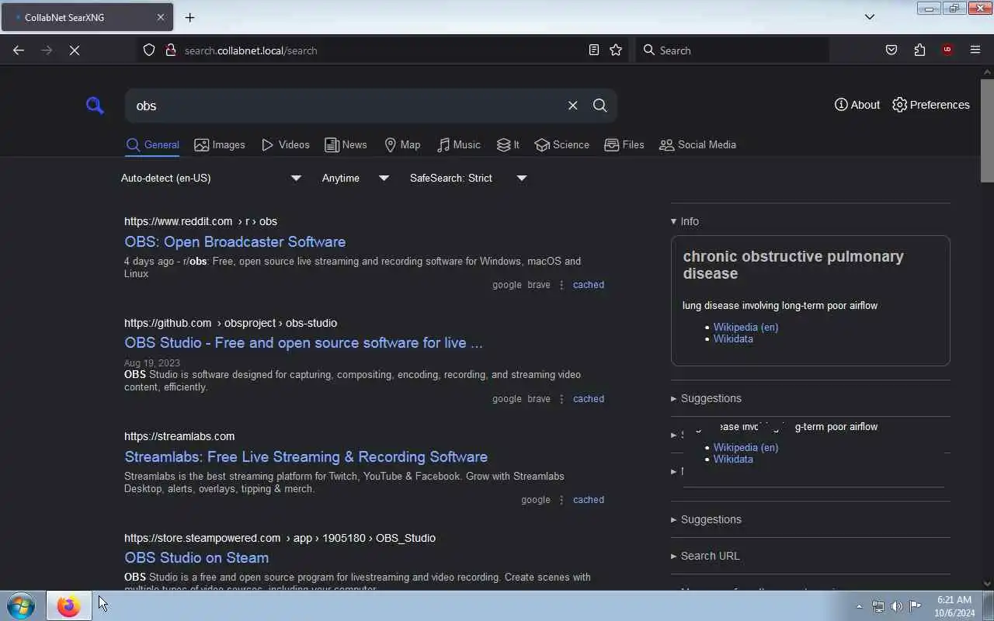Switch to the News category

pos(346,145)
